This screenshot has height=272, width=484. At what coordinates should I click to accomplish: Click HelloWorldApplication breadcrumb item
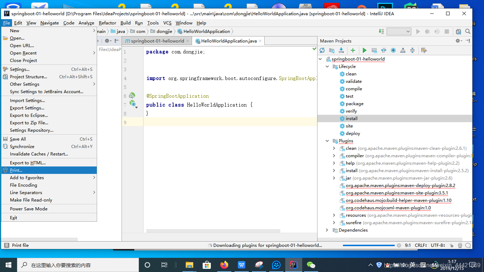[203, 32]
